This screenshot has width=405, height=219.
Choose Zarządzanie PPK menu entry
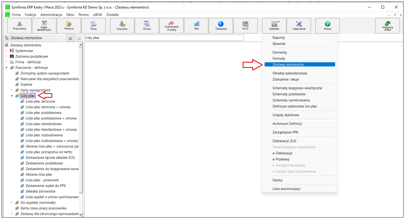point(300,132)
